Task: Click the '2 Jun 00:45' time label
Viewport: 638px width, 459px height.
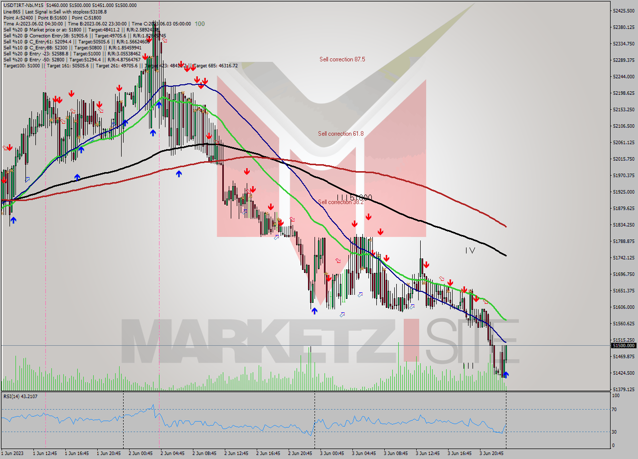Action: [141, 454]
